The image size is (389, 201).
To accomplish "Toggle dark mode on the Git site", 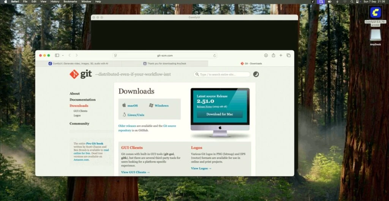I will 256,74.
